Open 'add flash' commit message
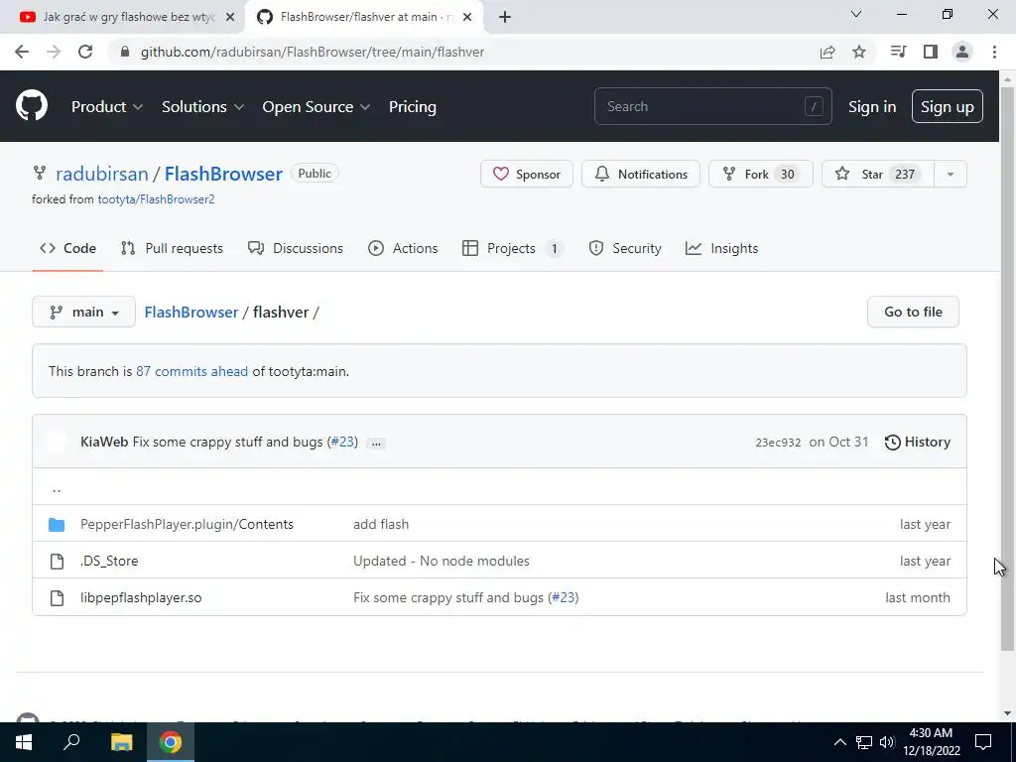 click(x=381, y=524)
